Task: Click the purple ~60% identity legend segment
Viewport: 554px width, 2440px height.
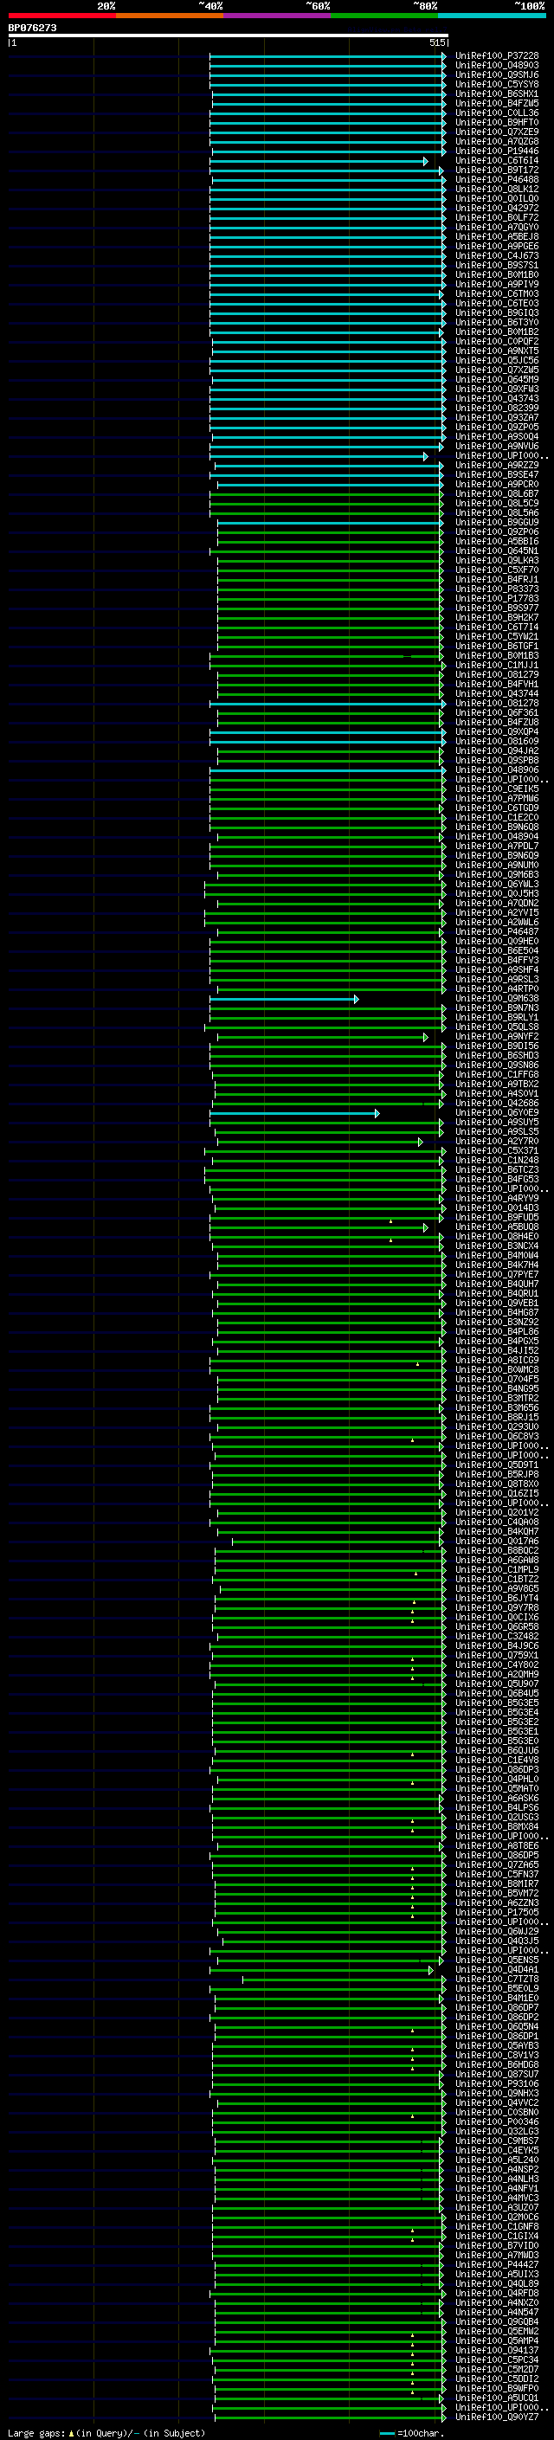Action: click(278, 16)
